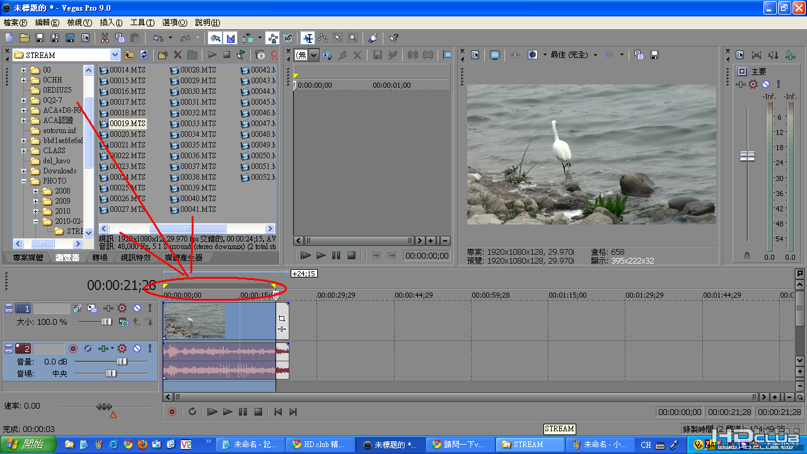Expand the PHOTO folder tree node
Image resolution: width=807 pixels, height=454 pixels.
pyautogui.click(x=24, y=181)
